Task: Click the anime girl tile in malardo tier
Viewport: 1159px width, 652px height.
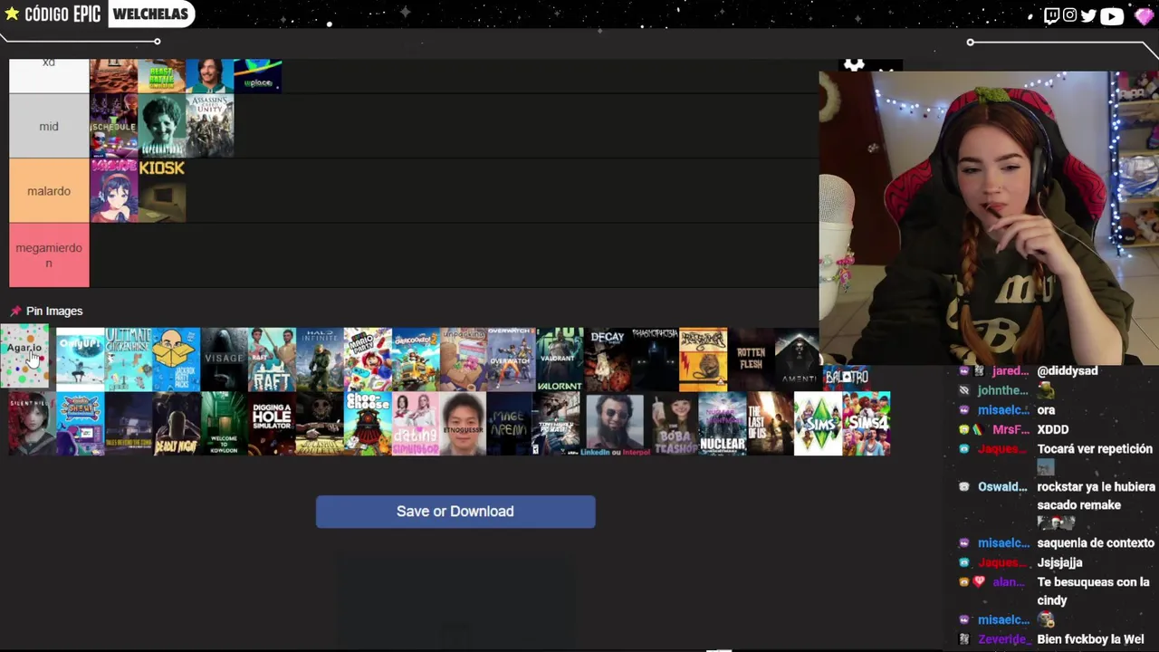Action: pyautogui.click(x=113, y=191)
